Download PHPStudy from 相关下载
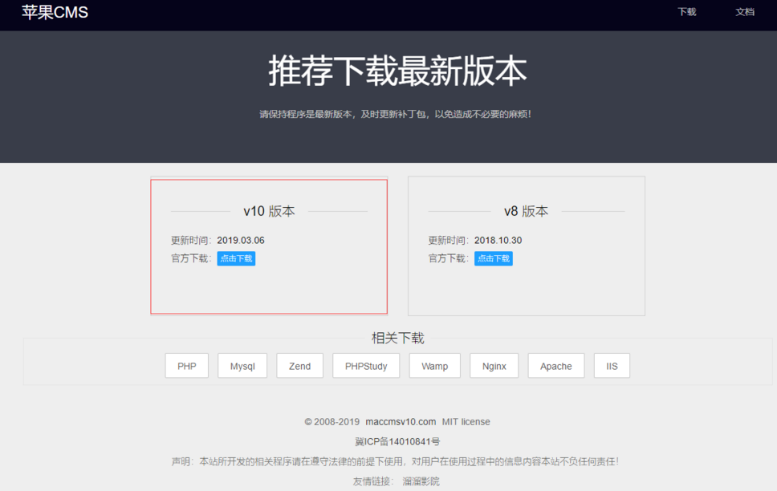777x491 pixels. pyautogui.click(x=366, y=365)
